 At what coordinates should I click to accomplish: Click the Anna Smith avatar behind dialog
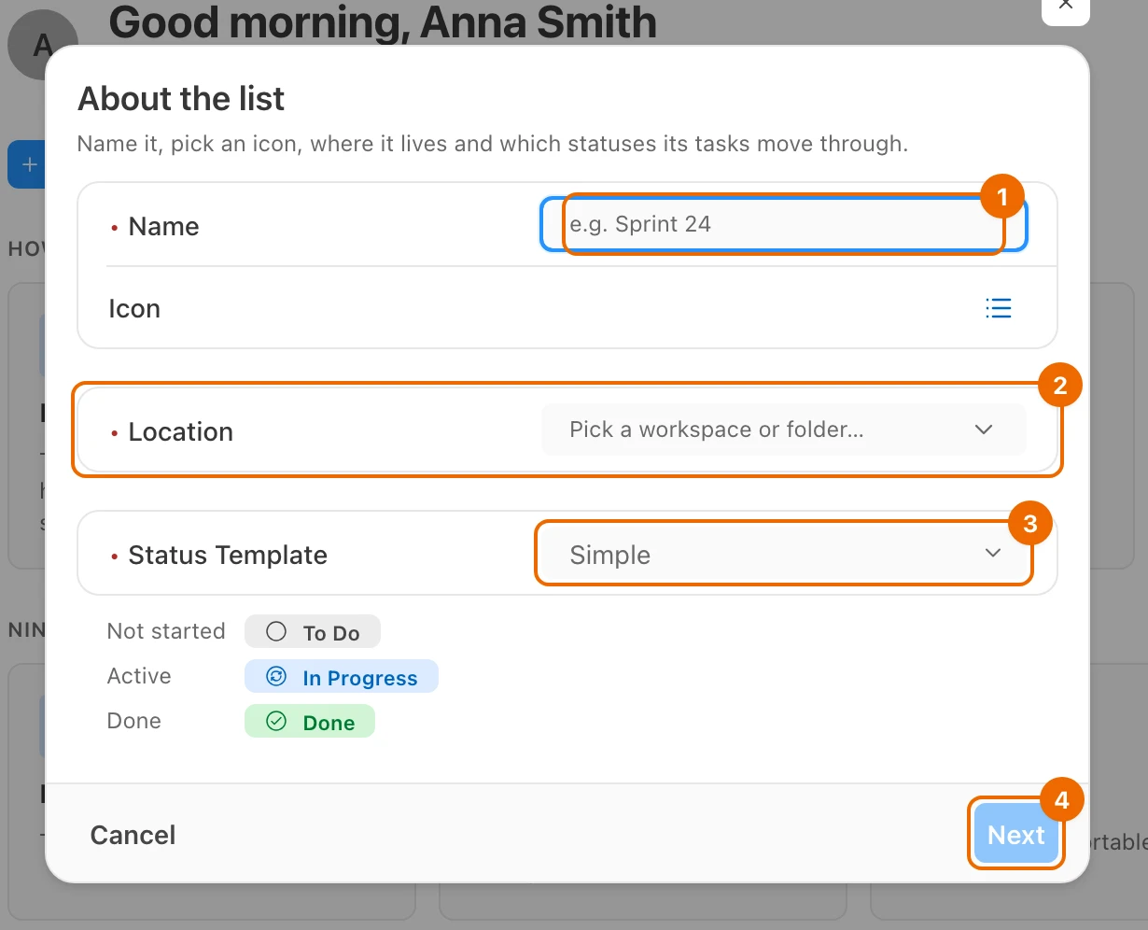[x=37, y=44]
